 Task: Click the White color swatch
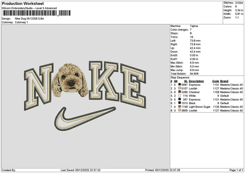click(x=180, y=95)
